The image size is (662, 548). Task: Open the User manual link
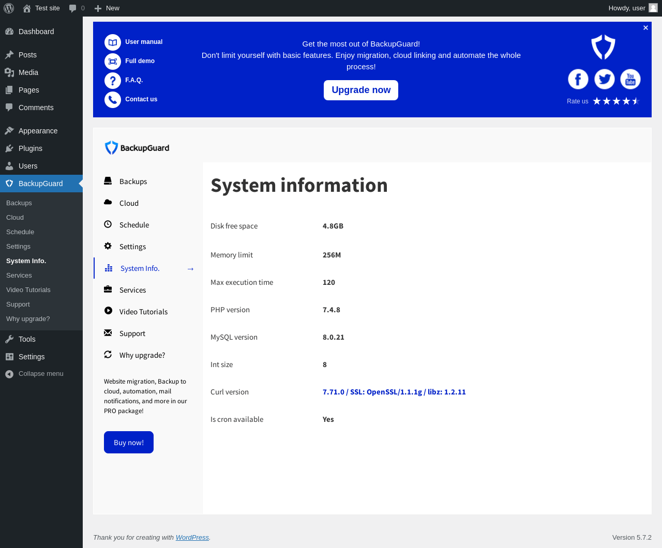click(144, 42)
